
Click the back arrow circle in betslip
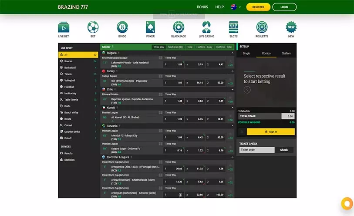click(247, 90)
